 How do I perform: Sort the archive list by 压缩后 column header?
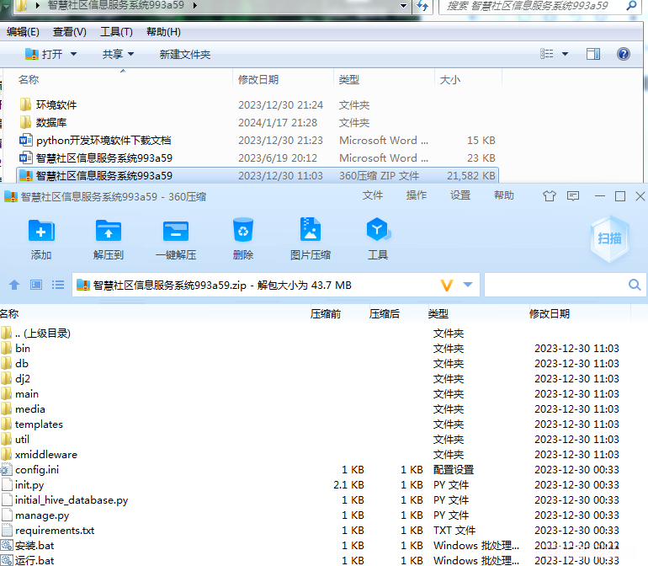pos(385,314)
